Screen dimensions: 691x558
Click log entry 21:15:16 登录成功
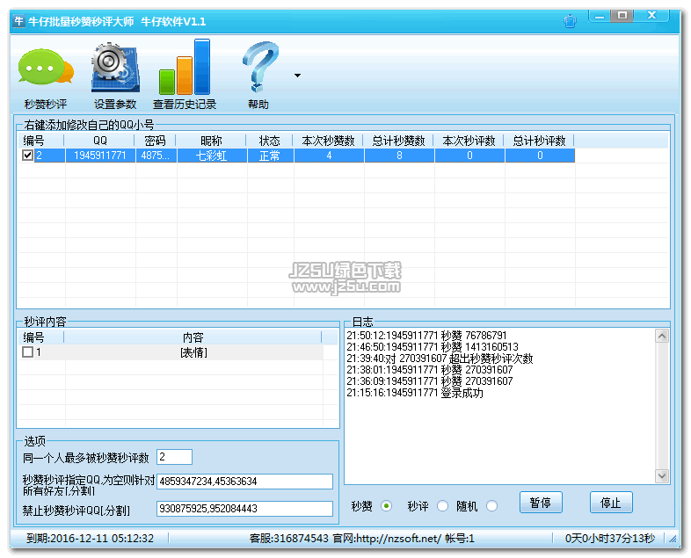[x=415, y=393]
